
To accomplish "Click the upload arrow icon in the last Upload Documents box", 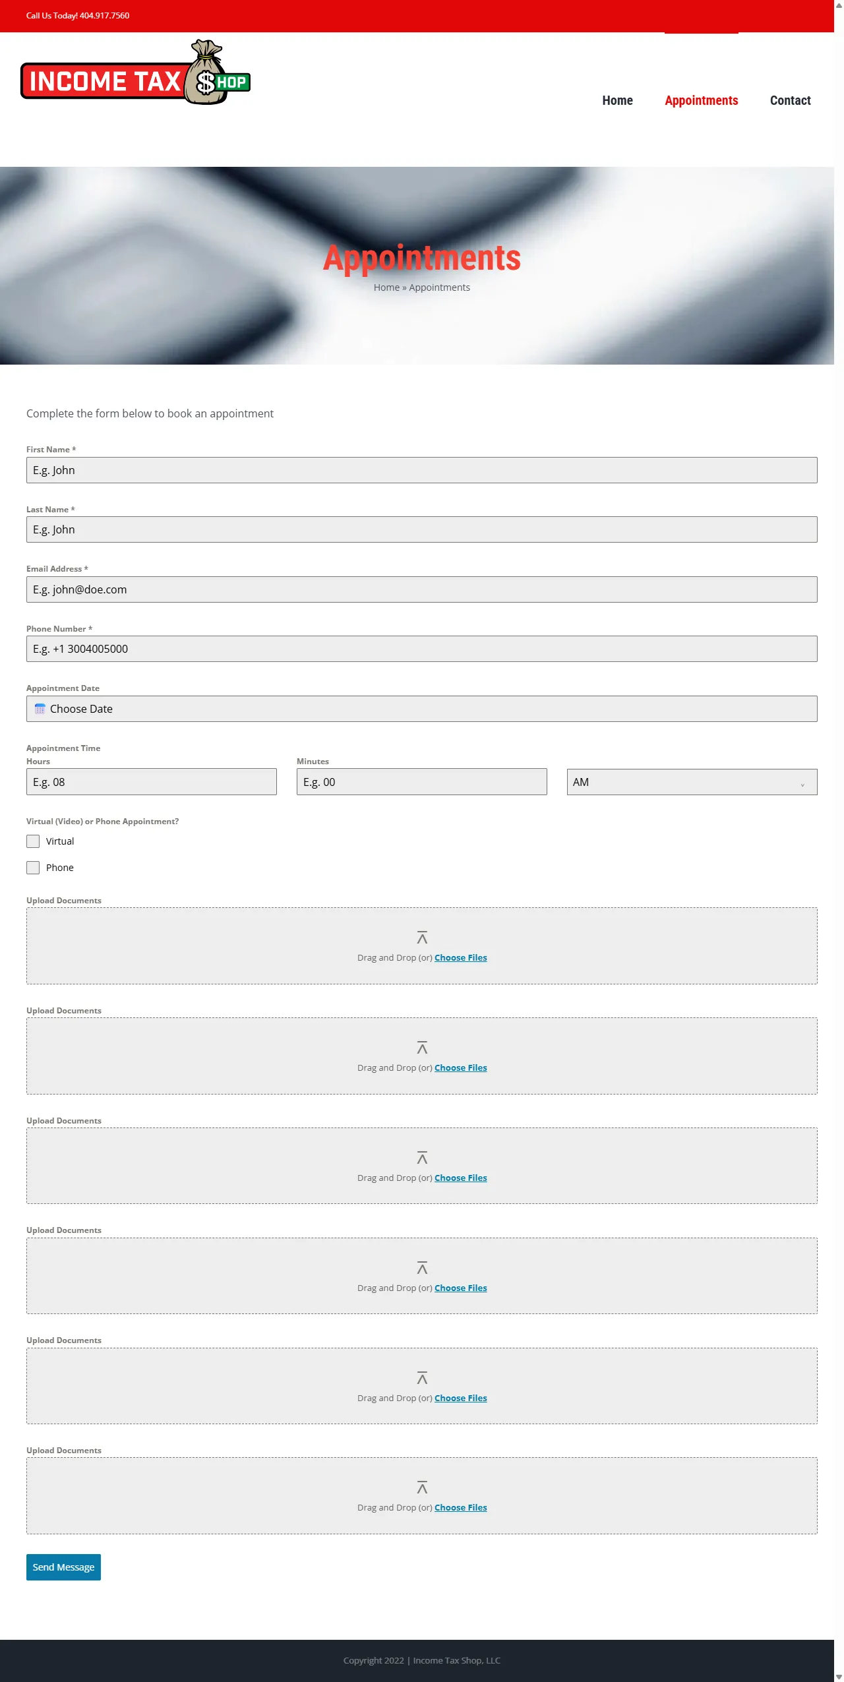I will pos(422,1487).
